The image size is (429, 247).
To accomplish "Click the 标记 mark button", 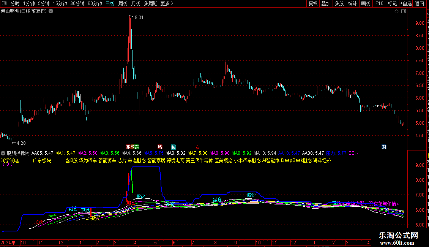I will (392, 3).
